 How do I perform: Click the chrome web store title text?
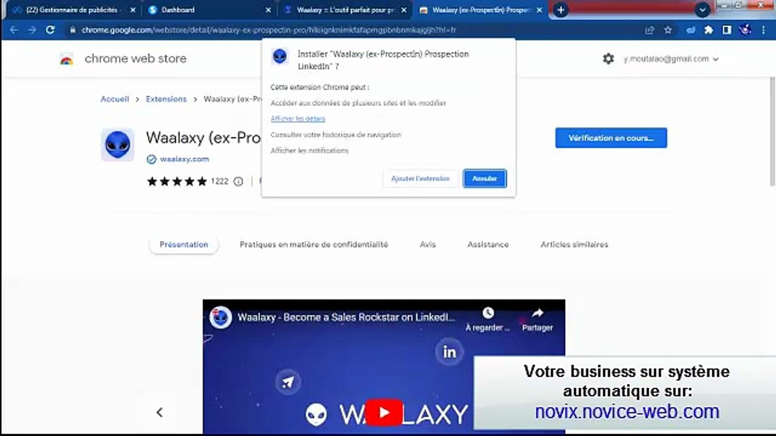click(x=135, y=59)
